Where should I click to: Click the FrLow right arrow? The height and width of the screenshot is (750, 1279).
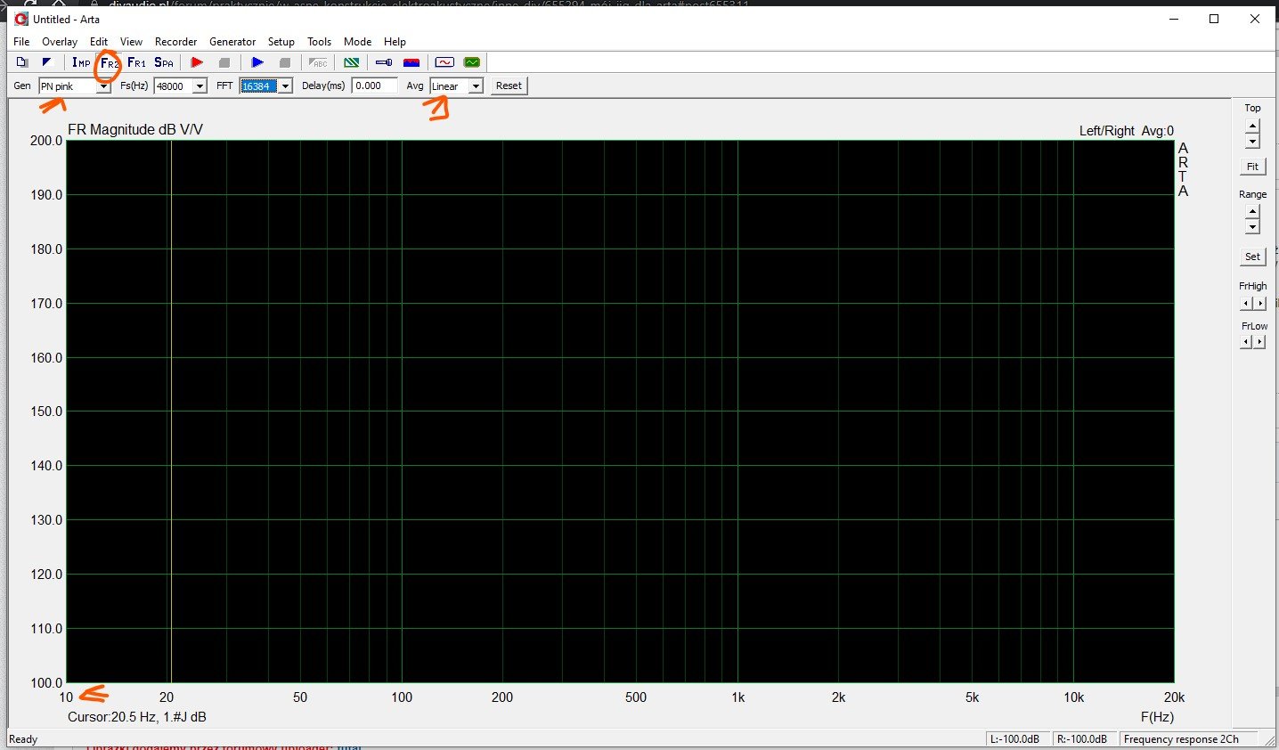[1259, 342]
